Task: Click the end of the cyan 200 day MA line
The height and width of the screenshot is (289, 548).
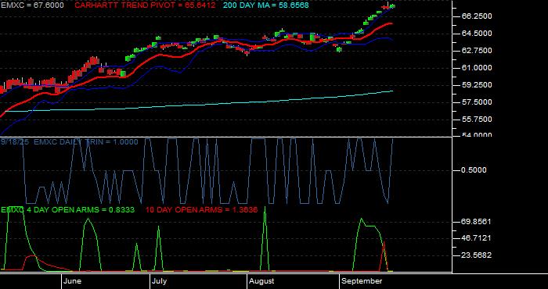Action: 393,91
